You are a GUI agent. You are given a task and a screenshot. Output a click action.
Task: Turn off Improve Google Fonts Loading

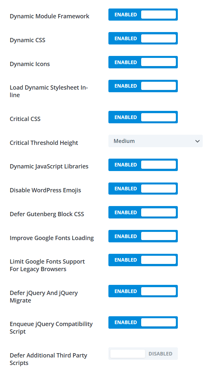coord(143,236)
